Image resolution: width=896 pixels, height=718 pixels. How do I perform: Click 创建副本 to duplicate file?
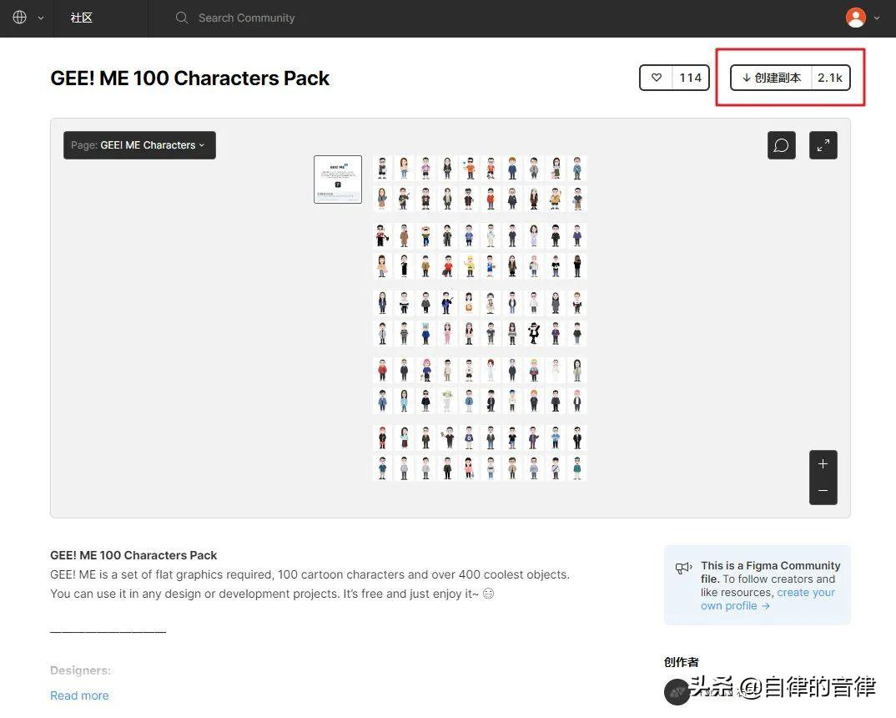tap(772, 78)
